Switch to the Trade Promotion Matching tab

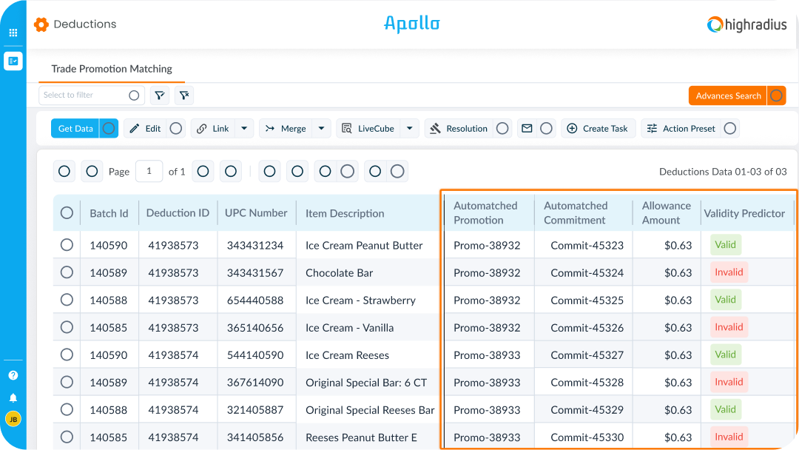pos(112,69)
